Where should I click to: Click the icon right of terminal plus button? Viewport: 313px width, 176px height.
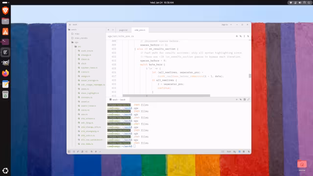241,99
